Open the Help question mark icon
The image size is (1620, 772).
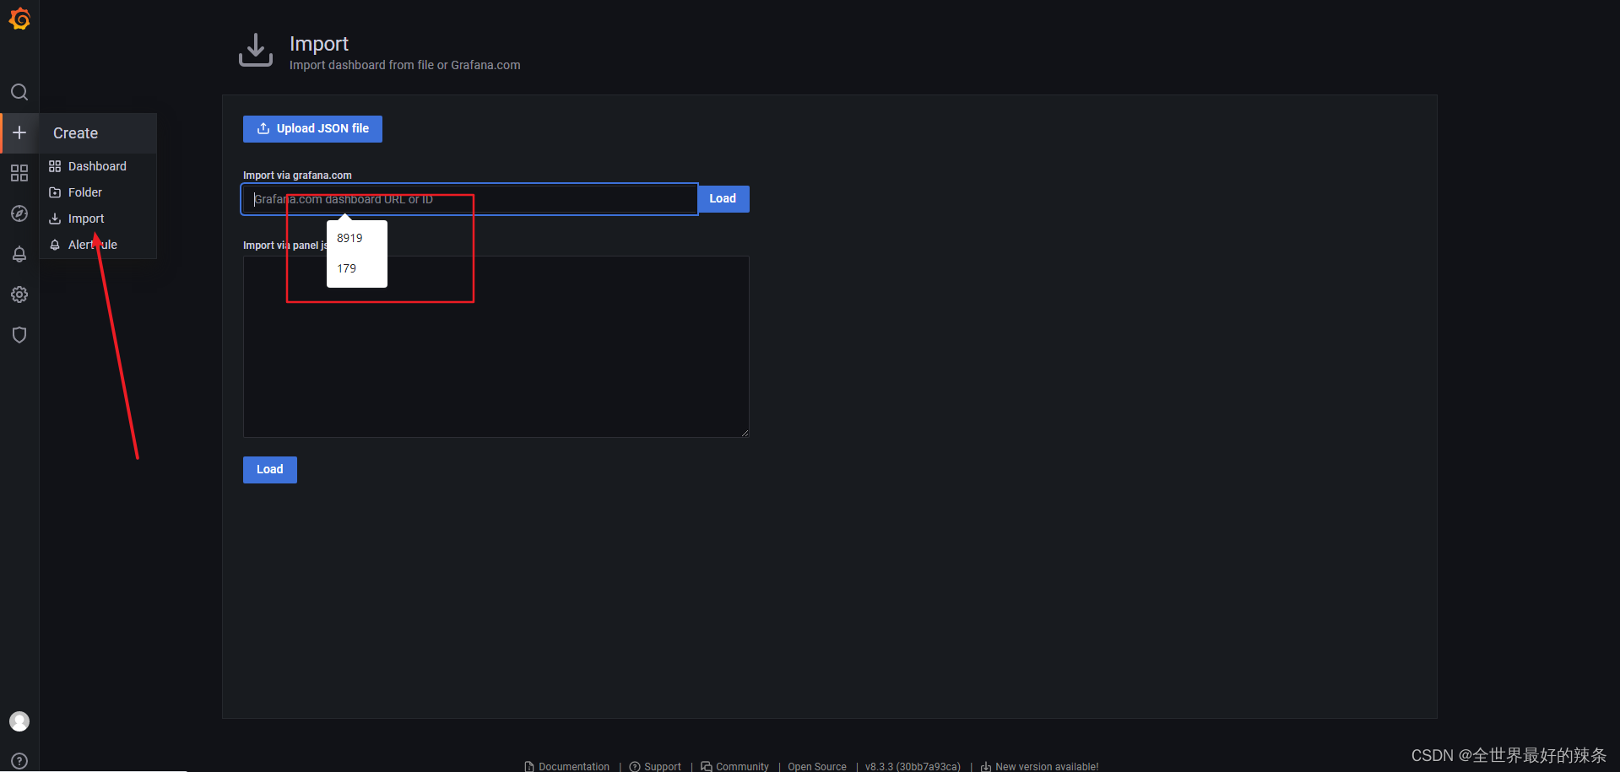coord(19,761)
